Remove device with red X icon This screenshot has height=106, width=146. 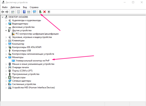[44, 12]
